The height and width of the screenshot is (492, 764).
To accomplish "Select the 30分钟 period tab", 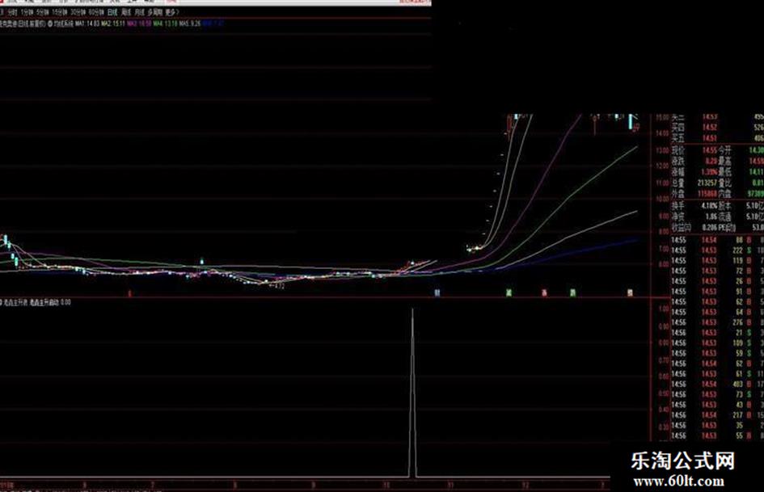I will click(x=78, y=12).
